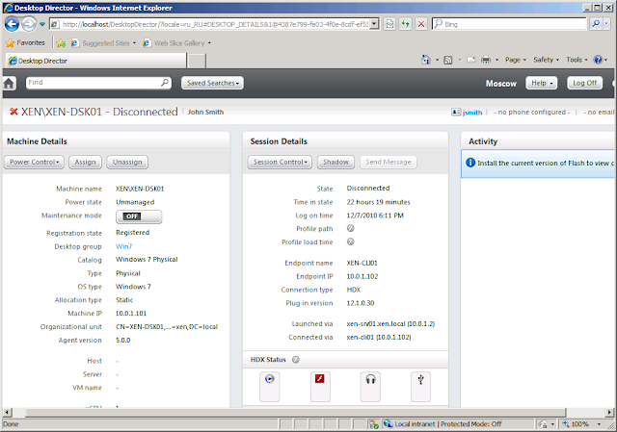
Task: Click the Unassign button
Action: click(127, 163)
